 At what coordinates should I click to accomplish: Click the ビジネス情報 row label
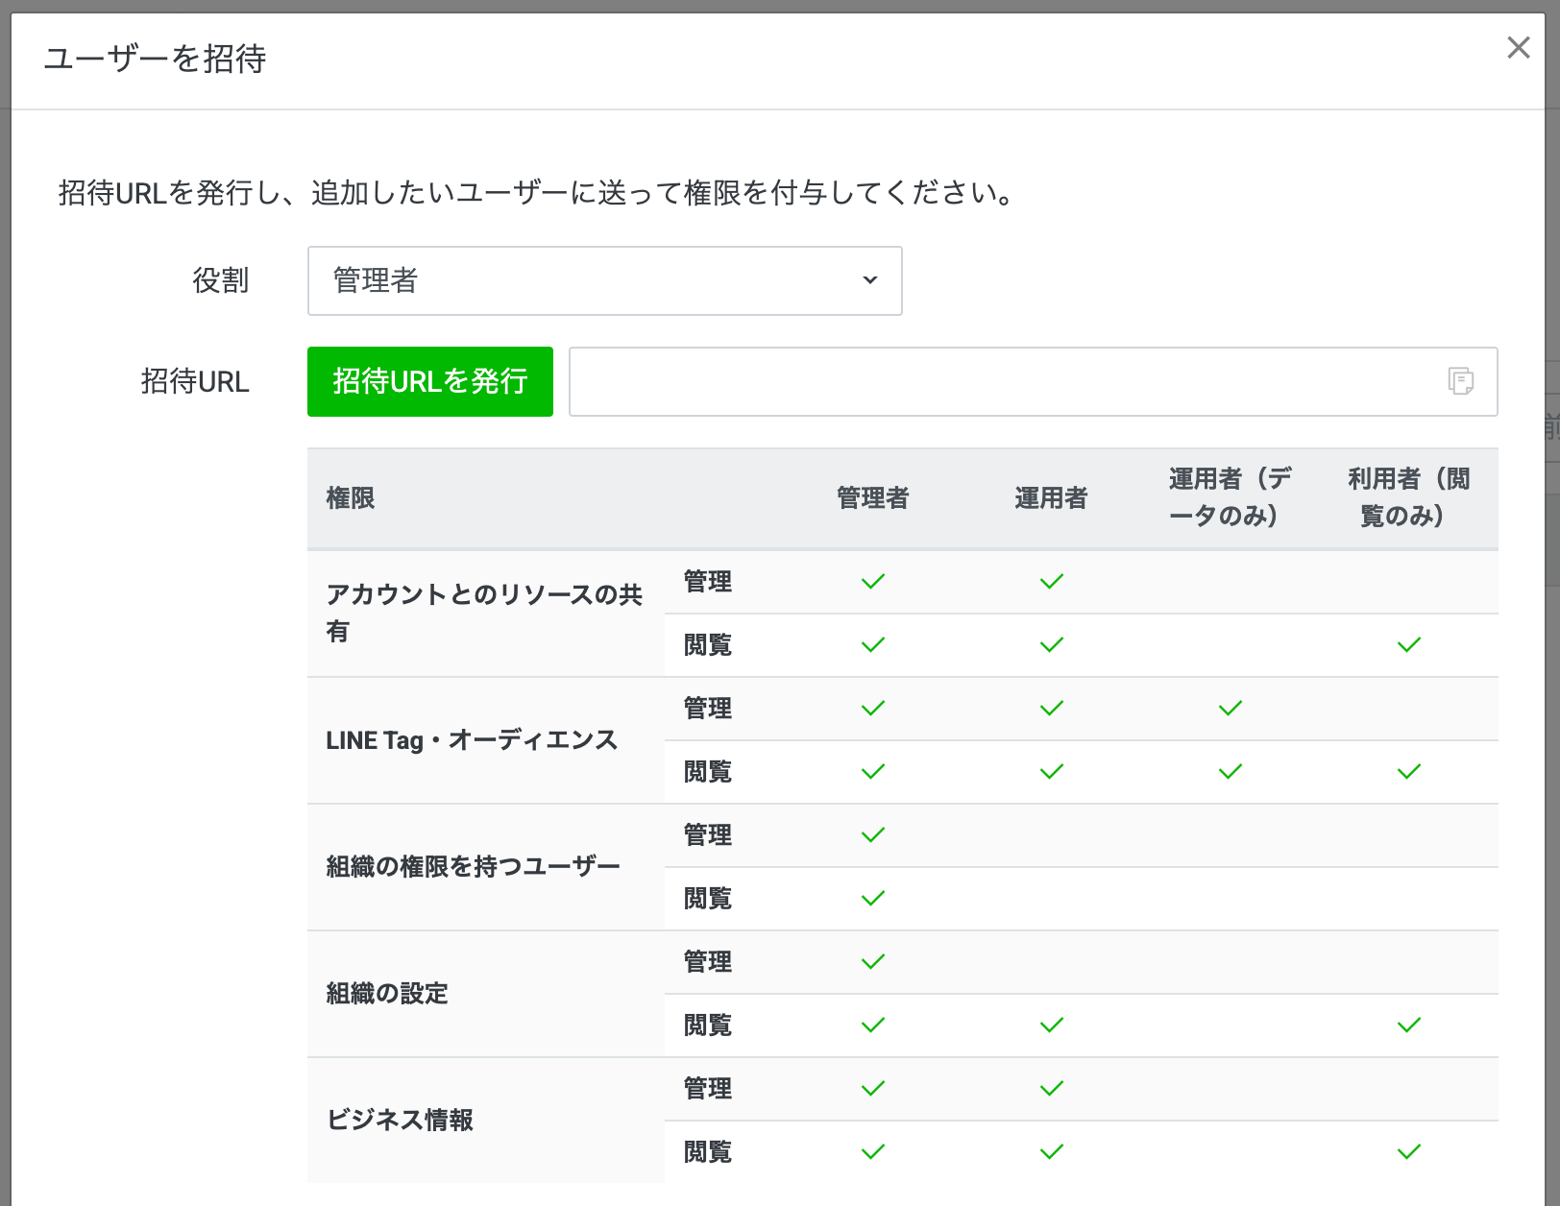coord(400,1120)
